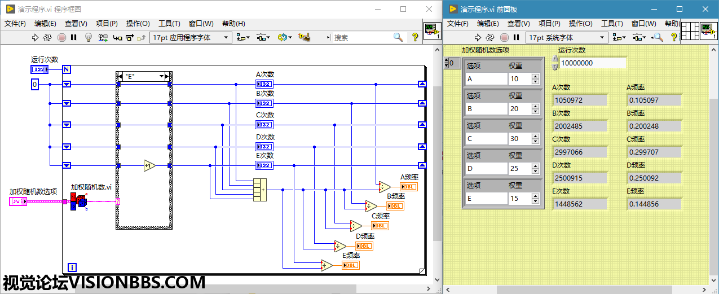Open case selector "E" dropdown arrow
The height and width of the screenshot is (294, 719).
161,76
